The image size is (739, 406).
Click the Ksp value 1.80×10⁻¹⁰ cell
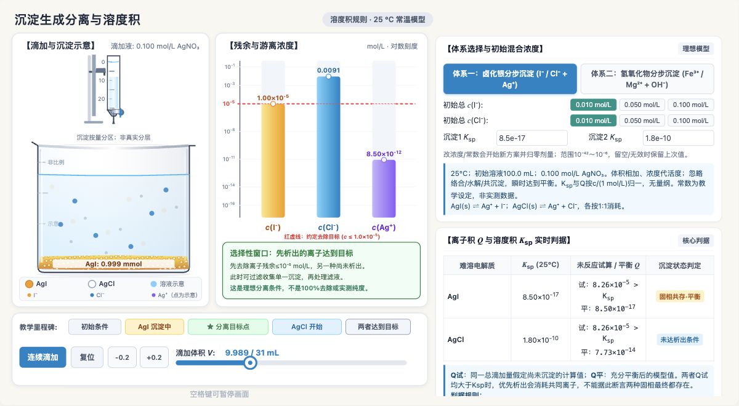coord(540,340)
